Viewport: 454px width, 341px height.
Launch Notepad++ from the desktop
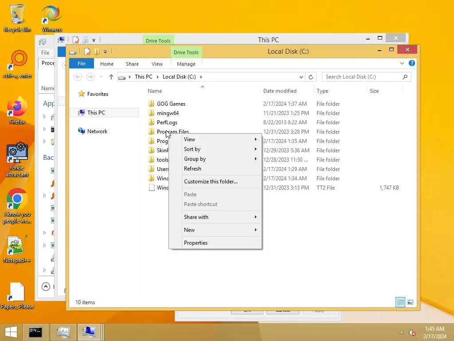(17, 249)
